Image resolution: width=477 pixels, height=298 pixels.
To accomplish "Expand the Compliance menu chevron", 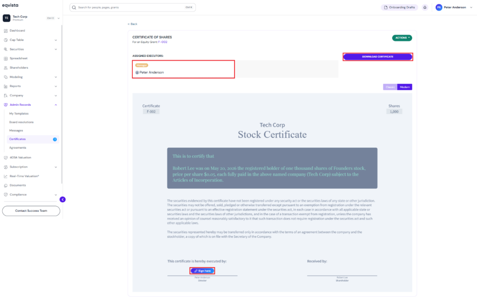I will click(x=56, y=195).
